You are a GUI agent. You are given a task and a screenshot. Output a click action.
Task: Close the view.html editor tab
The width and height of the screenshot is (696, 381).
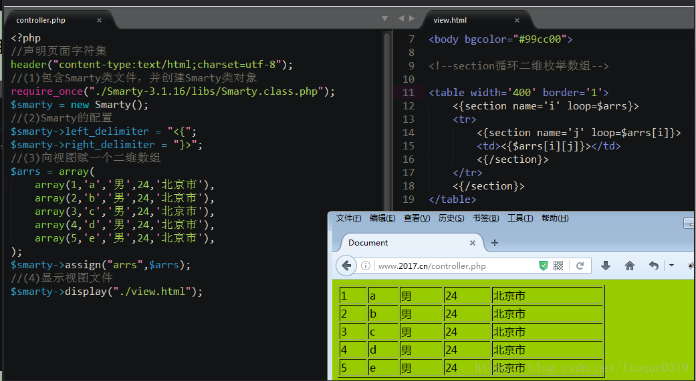pos(517,21)
